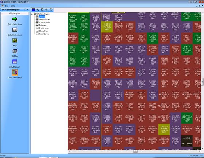The height and width of the screenshot is (158, 204).
Task: Click the G13697 EXXON lease block
Action: [x=176, y=141]
